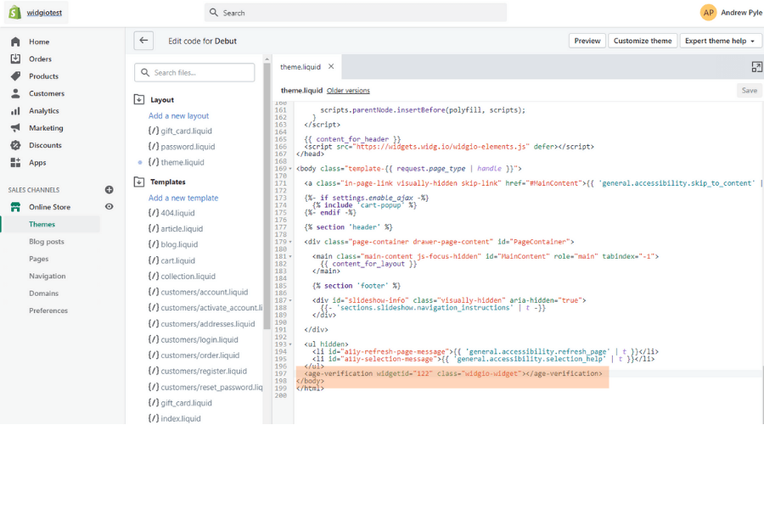Add a sales channel with plus icon
The image size is (764, 509).
[110, 190]
